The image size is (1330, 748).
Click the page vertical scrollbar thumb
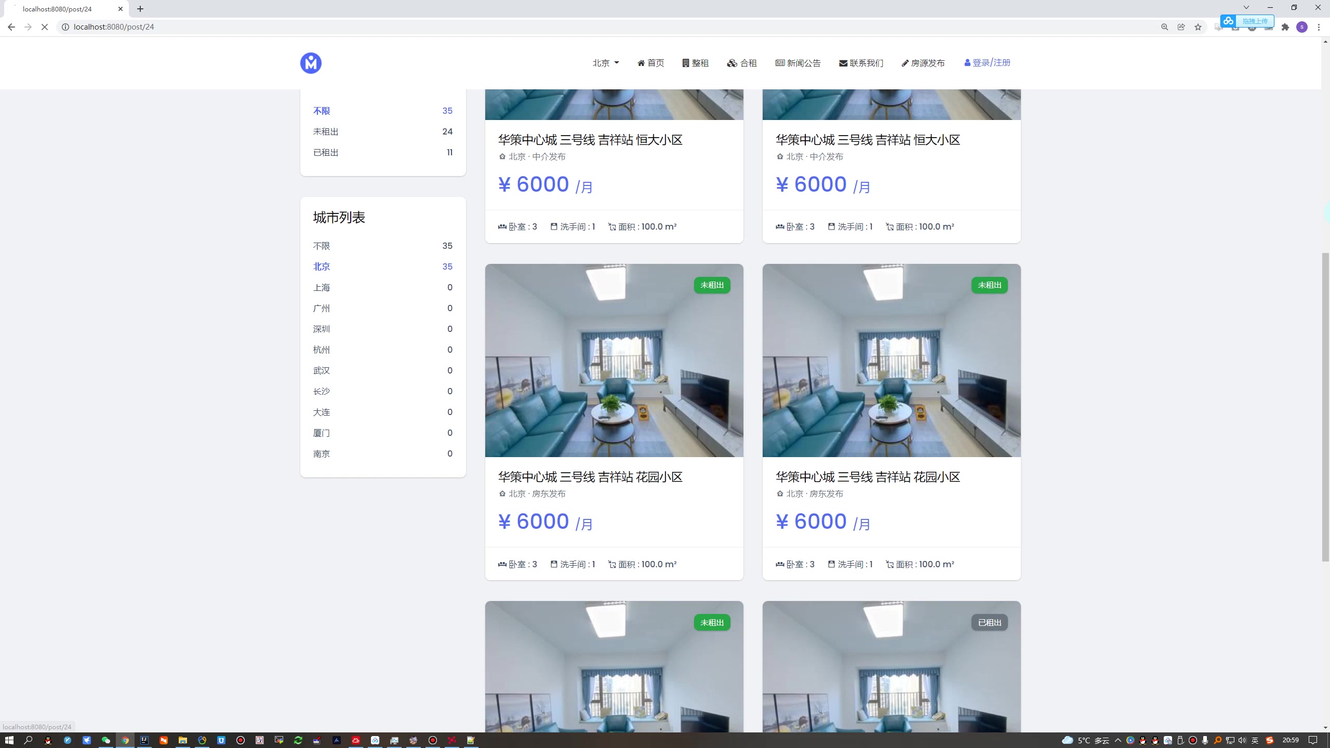pos(1325,407)
